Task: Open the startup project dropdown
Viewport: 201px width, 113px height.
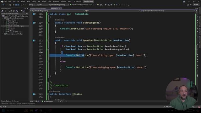Action: [59, 5]
